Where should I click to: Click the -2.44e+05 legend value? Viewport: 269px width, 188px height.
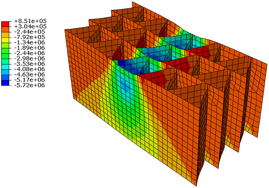(x=30, y=32)
